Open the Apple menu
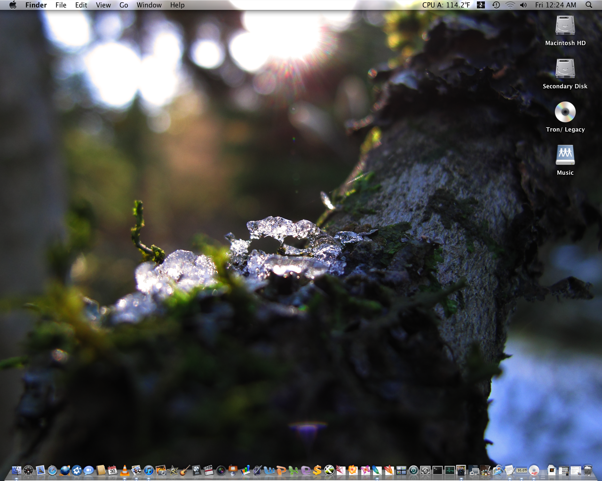 coord(13,5)
